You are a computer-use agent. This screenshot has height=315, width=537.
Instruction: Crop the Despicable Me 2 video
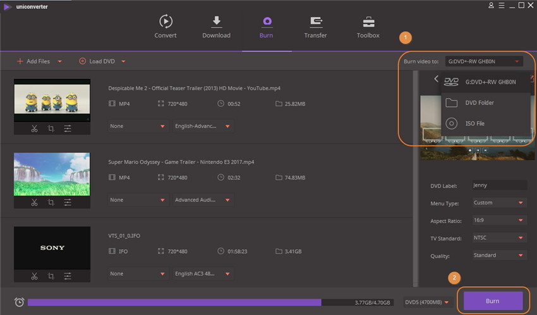point(51,128)
